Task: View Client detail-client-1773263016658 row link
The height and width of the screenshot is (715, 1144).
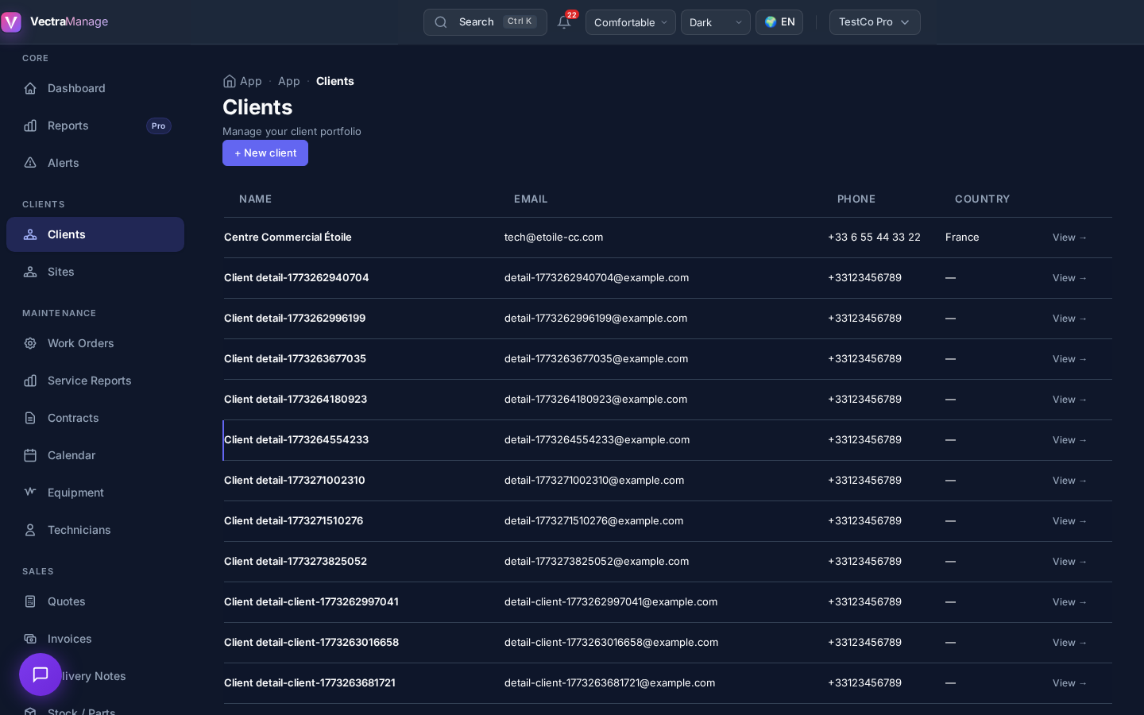Action: 1069,643
